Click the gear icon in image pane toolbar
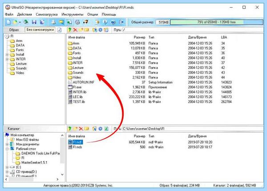267x191 pixels. coord(101,30)
